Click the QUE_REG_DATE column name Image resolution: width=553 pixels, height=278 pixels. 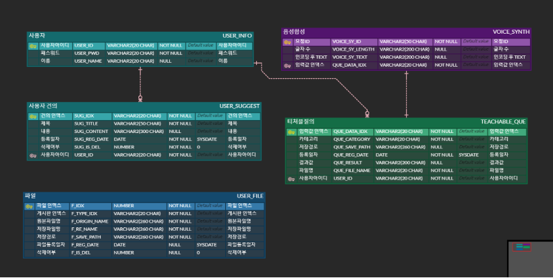click(351, 155)
